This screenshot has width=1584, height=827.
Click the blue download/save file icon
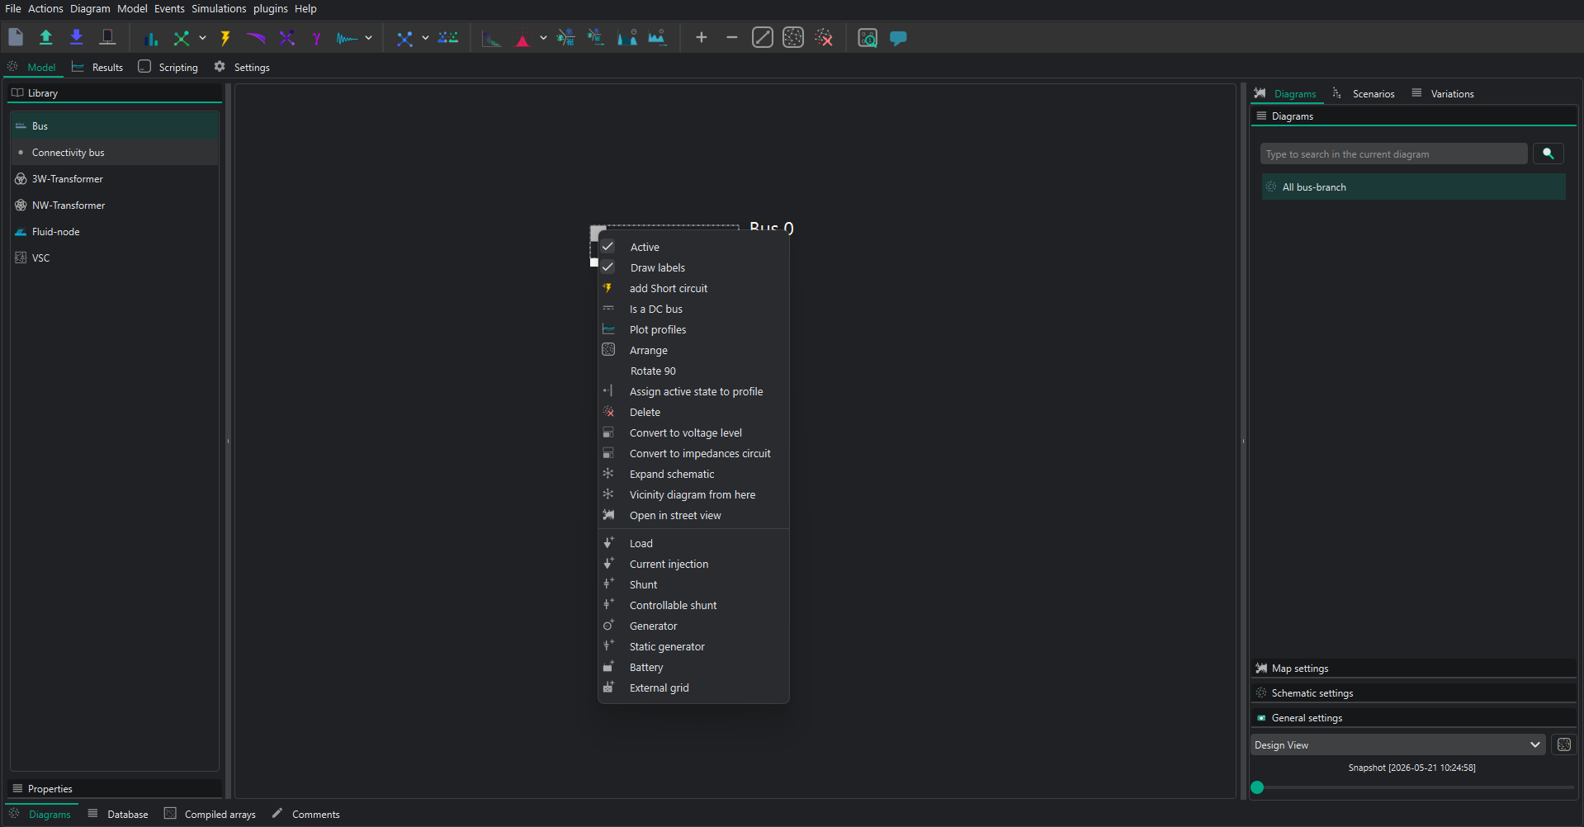(x=76, y=37)
